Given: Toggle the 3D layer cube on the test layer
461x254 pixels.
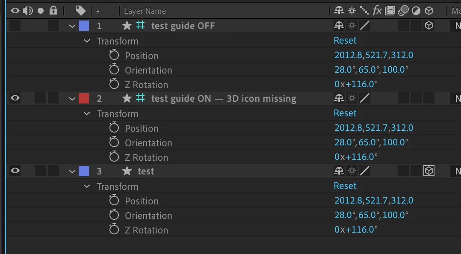Looking at the screenshot, I should click(429, 171).
